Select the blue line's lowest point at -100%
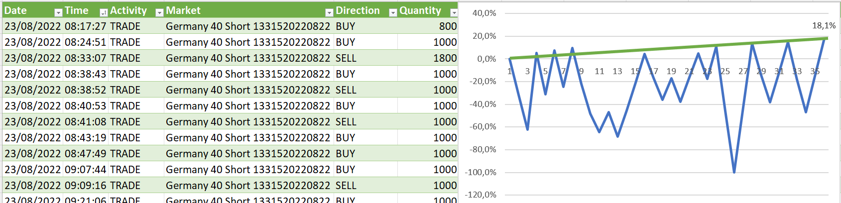The width and height of the screenshot is (841, 203). point(734,172)
